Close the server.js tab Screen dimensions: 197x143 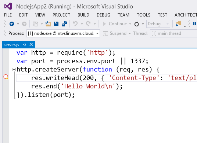tap(31, 44)
